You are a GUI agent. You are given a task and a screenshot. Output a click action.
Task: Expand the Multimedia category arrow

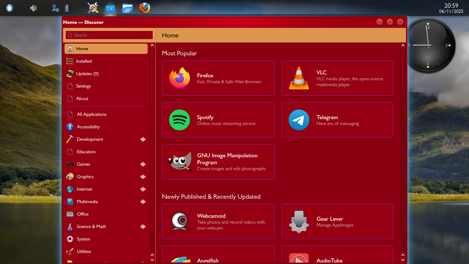coord(143,202)
